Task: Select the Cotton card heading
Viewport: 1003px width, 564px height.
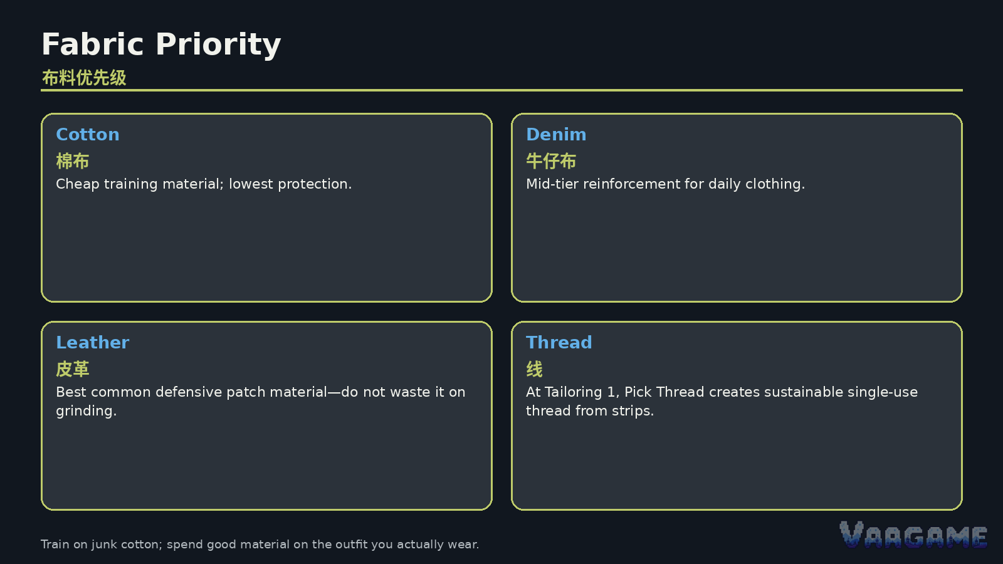Action: [x=88, y=135]
